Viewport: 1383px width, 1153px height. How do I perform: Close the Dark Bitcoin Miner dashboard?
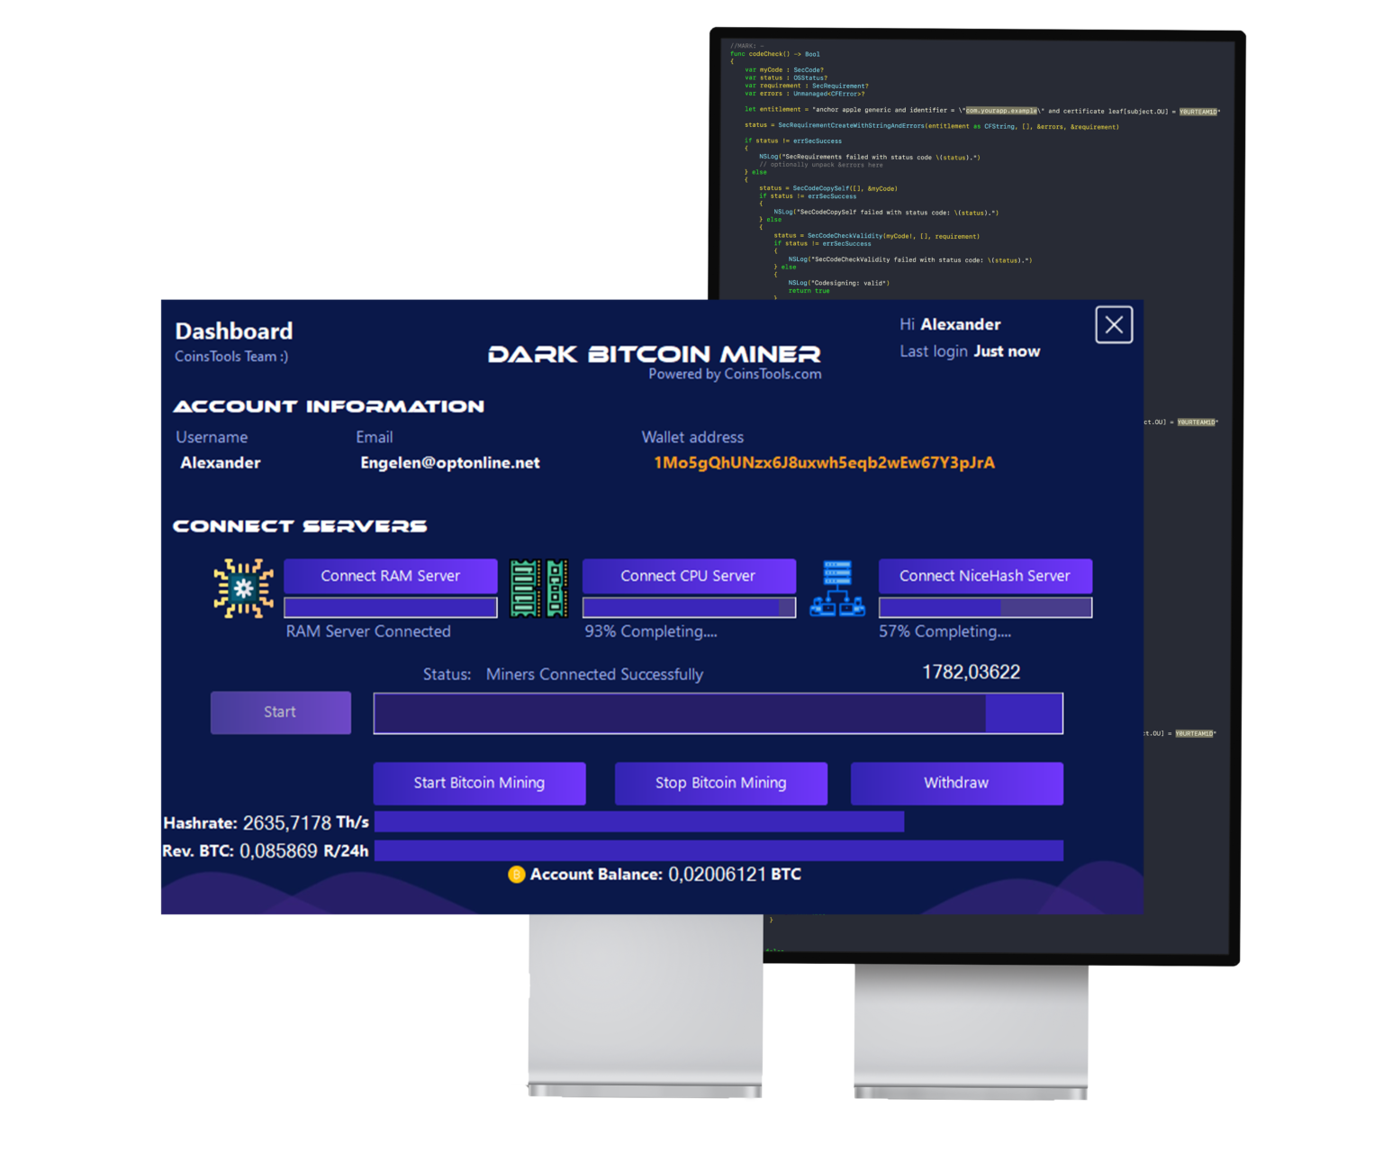point(1114,324)
